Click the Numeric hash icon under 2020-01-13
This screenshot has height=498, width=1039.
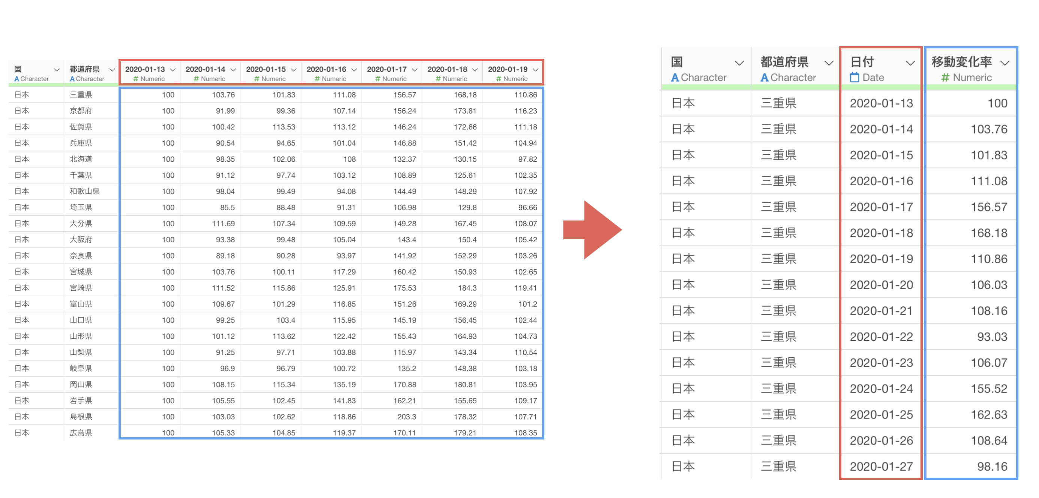pos(136,79)
